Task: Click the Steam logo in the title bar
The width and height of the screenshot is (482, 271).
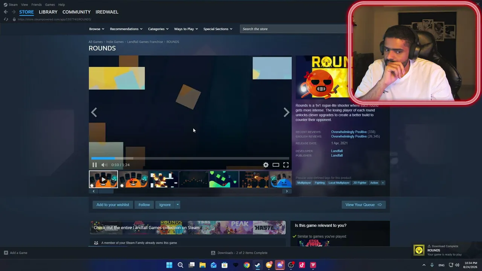Action: point(5,5)
